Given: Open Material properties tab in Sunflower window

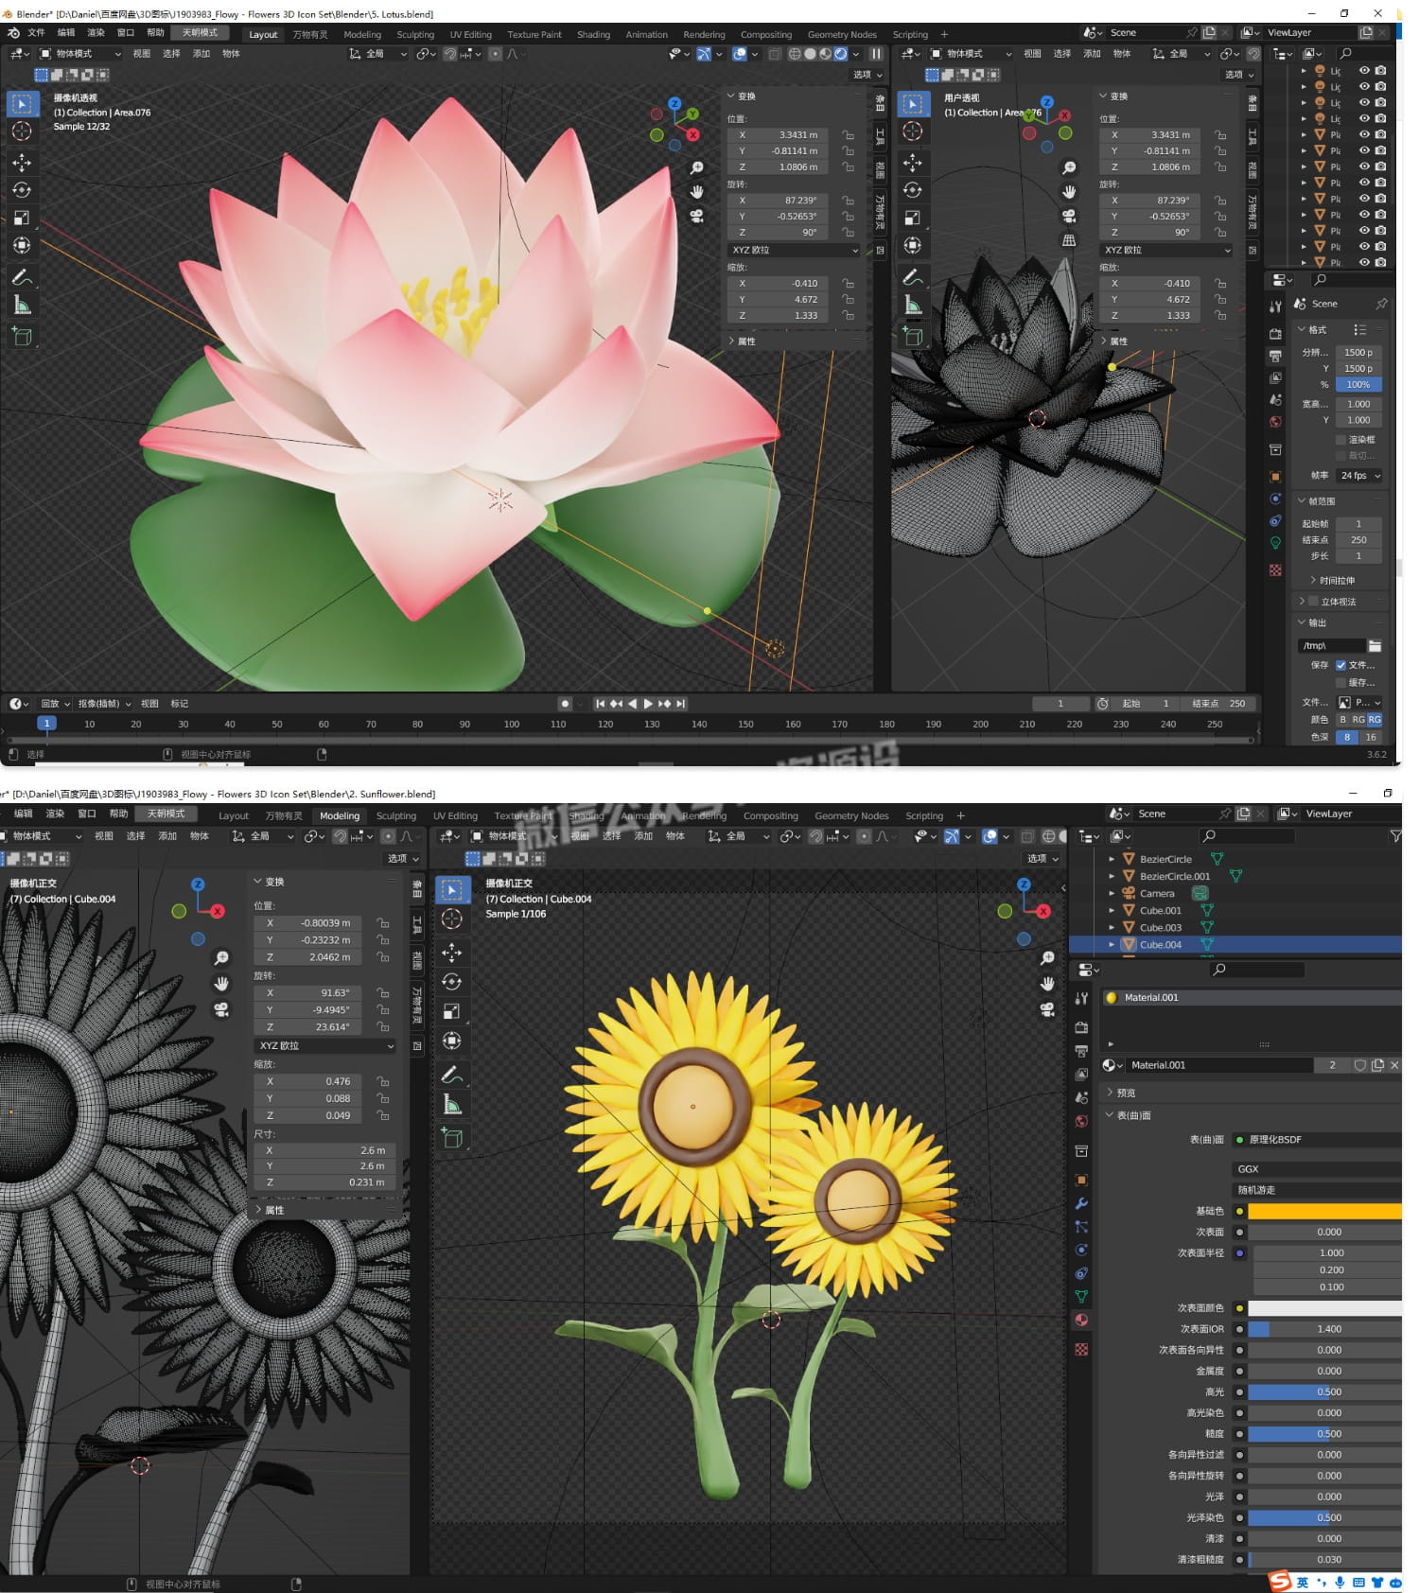Looking at the screenshot, I should pyautogui.click(x=1081, y=1320).
